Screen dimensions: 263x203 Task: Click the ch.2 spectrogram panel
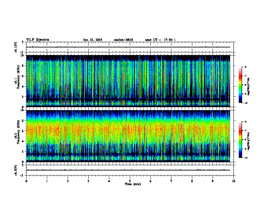[x=128, y=136]
